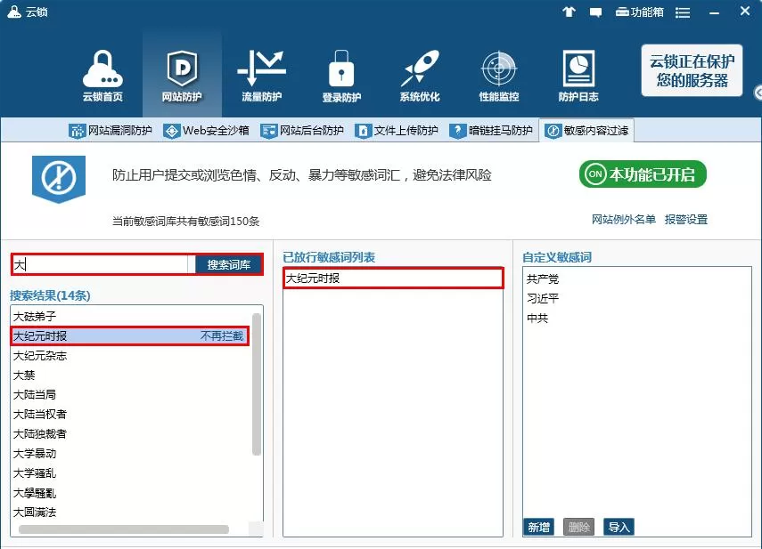Open the 云锁首页 home icon
The height and width of the screenshot is (549, 762).
coord(102,75)
